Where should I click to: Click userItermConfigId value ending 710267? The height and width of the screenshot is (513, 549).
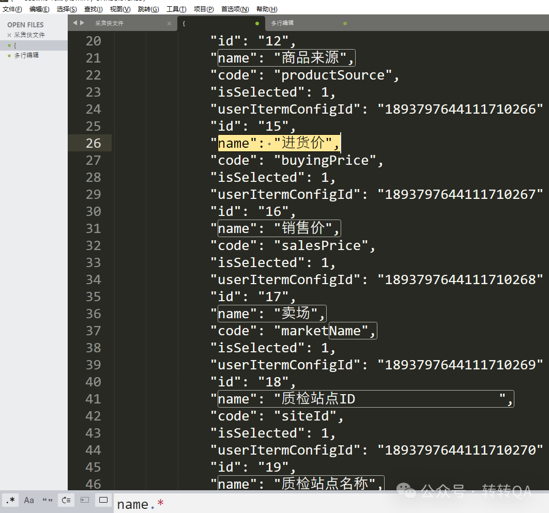click(460, 194)
